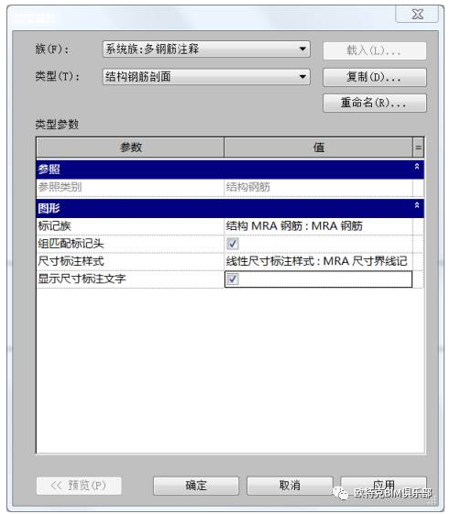The height and width of the screenshot is (514, 450).
Task: Confirm with the 确定 button
Action: [x=196, y=486]
